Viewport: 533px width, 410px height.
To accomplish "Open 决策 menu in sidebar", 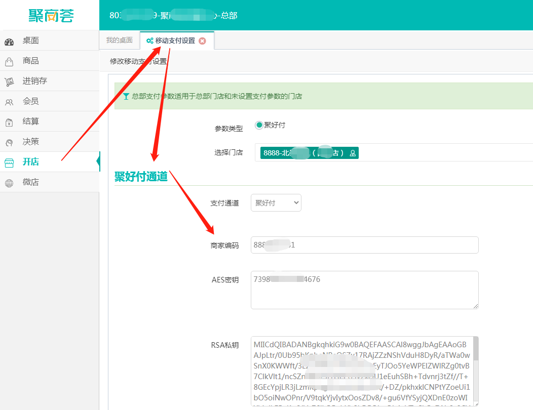I will pos(50,142).
